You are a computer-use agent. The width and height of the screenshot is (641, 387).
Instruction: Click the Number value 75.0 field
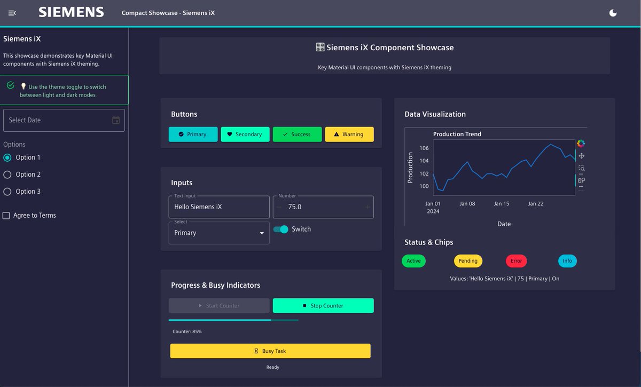coord(323,207)
